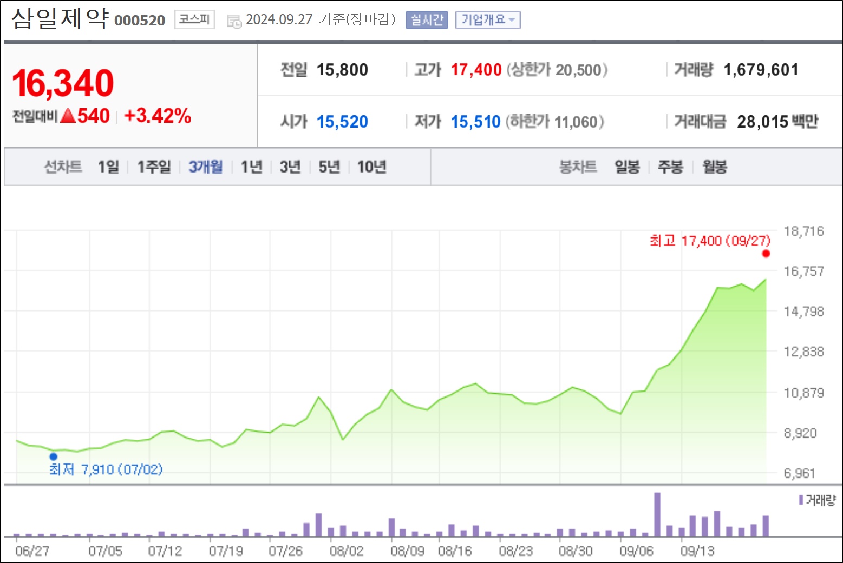
Task: Click the tallest volume bar near 09/06
Action: coord(657,514)
